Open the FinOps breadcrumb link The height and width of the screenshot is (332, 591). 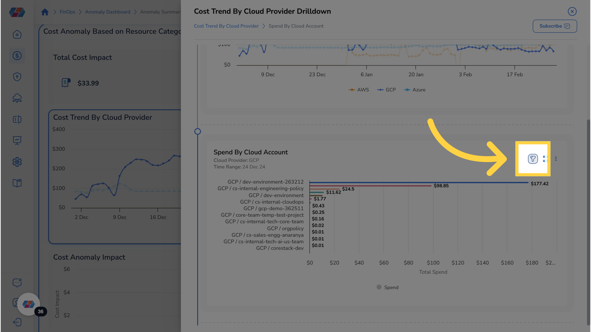(67, 12)
